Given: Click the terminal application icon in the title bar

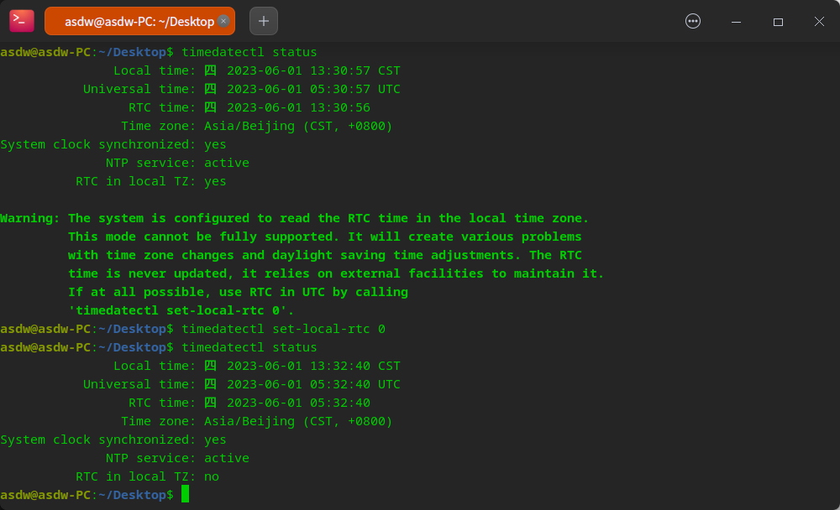Looking at the screenshot, I should pos(22,21).
